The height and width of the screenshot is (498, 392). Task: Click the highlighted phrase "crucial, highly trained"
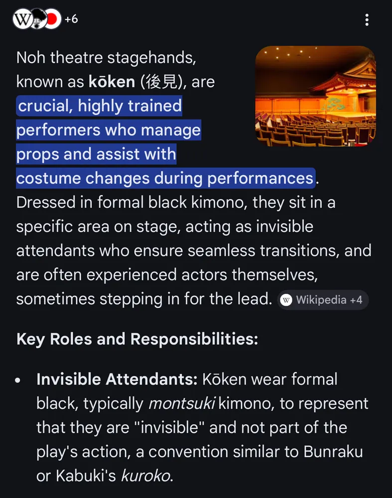click(100, 106)
